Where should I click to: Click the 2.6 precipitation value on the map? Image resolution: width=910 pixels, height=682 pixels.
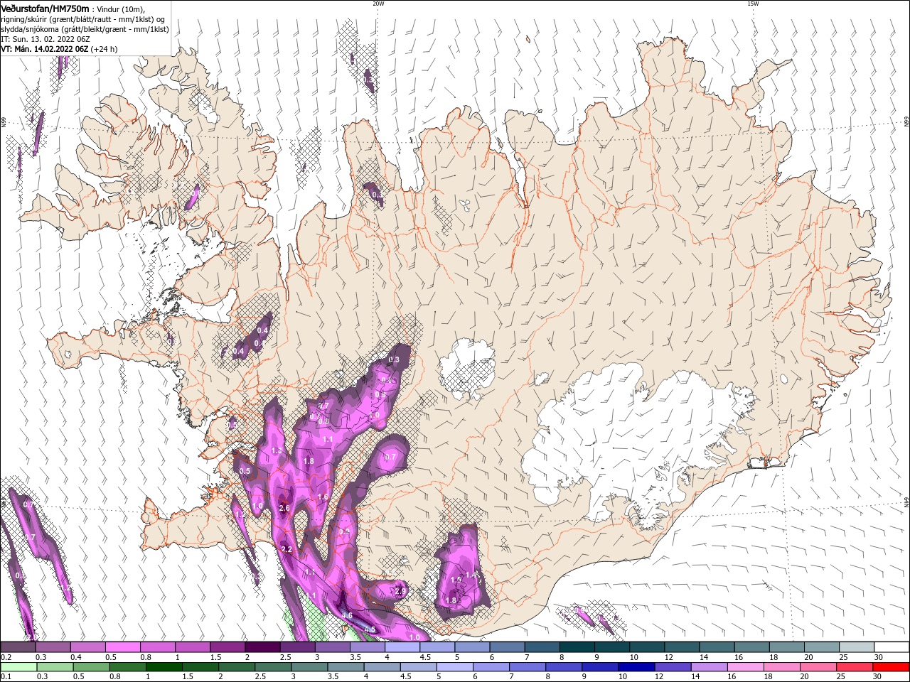pos(284,508)
